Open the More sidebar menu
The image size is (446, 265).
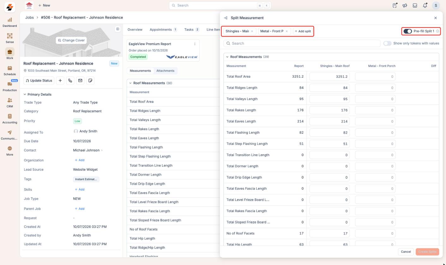pos(9,151)
